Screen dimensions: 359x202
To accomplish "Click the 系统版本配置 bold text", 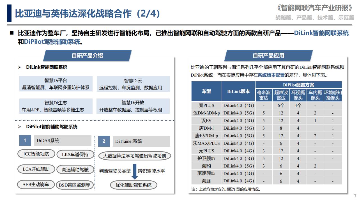I will click(x=271, y=75).
